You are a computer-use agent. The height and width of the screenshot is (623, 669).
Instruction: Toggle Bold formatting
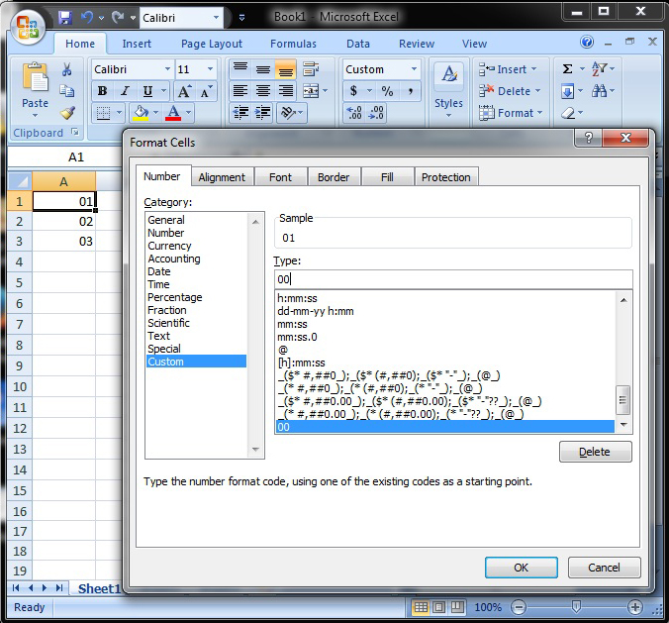coord(102,91)
